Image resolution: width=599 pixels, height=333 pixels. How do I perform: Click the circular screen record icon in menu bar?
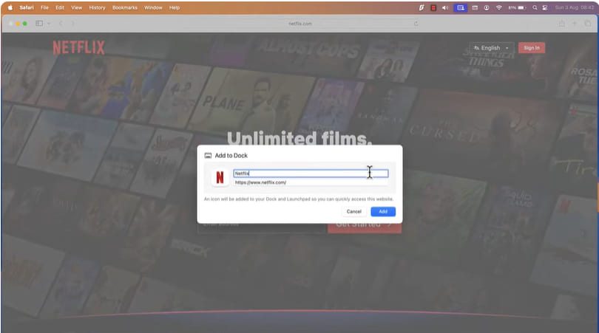coord(487,7)
